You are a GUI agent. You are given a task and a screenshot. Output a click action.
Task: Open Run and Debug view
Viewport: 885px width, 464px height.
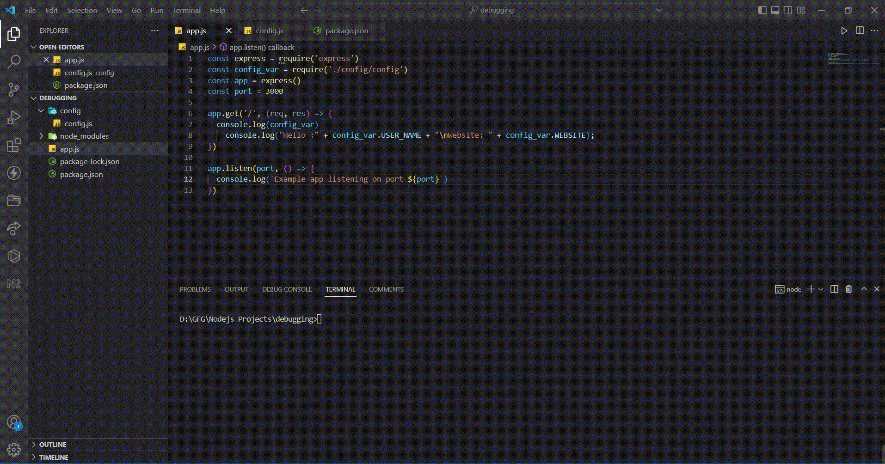pos(14,117)
